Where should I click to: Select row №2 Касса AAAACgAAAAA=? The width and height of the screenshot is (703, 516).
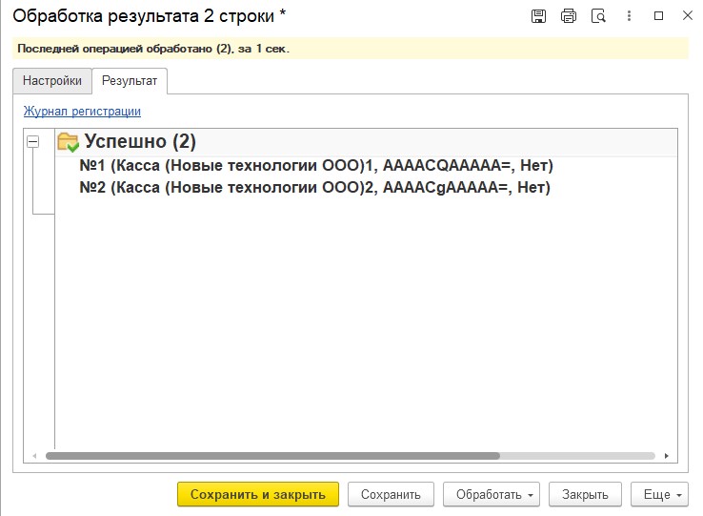pyautogui.click(x=314, y=187)
